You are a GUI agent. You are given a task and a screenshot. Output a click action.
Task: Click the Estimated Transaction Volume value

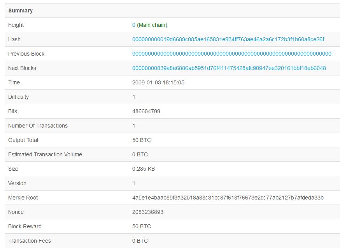[x=140, y=154]
